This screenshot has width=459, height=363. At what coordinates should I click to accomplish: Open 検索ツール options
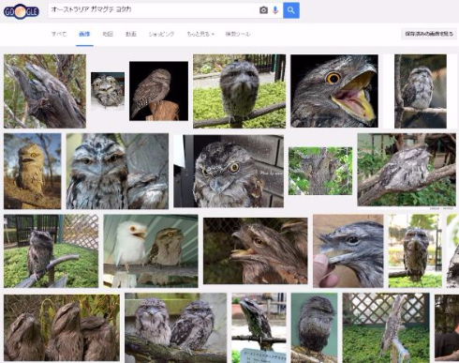point(238,34)
